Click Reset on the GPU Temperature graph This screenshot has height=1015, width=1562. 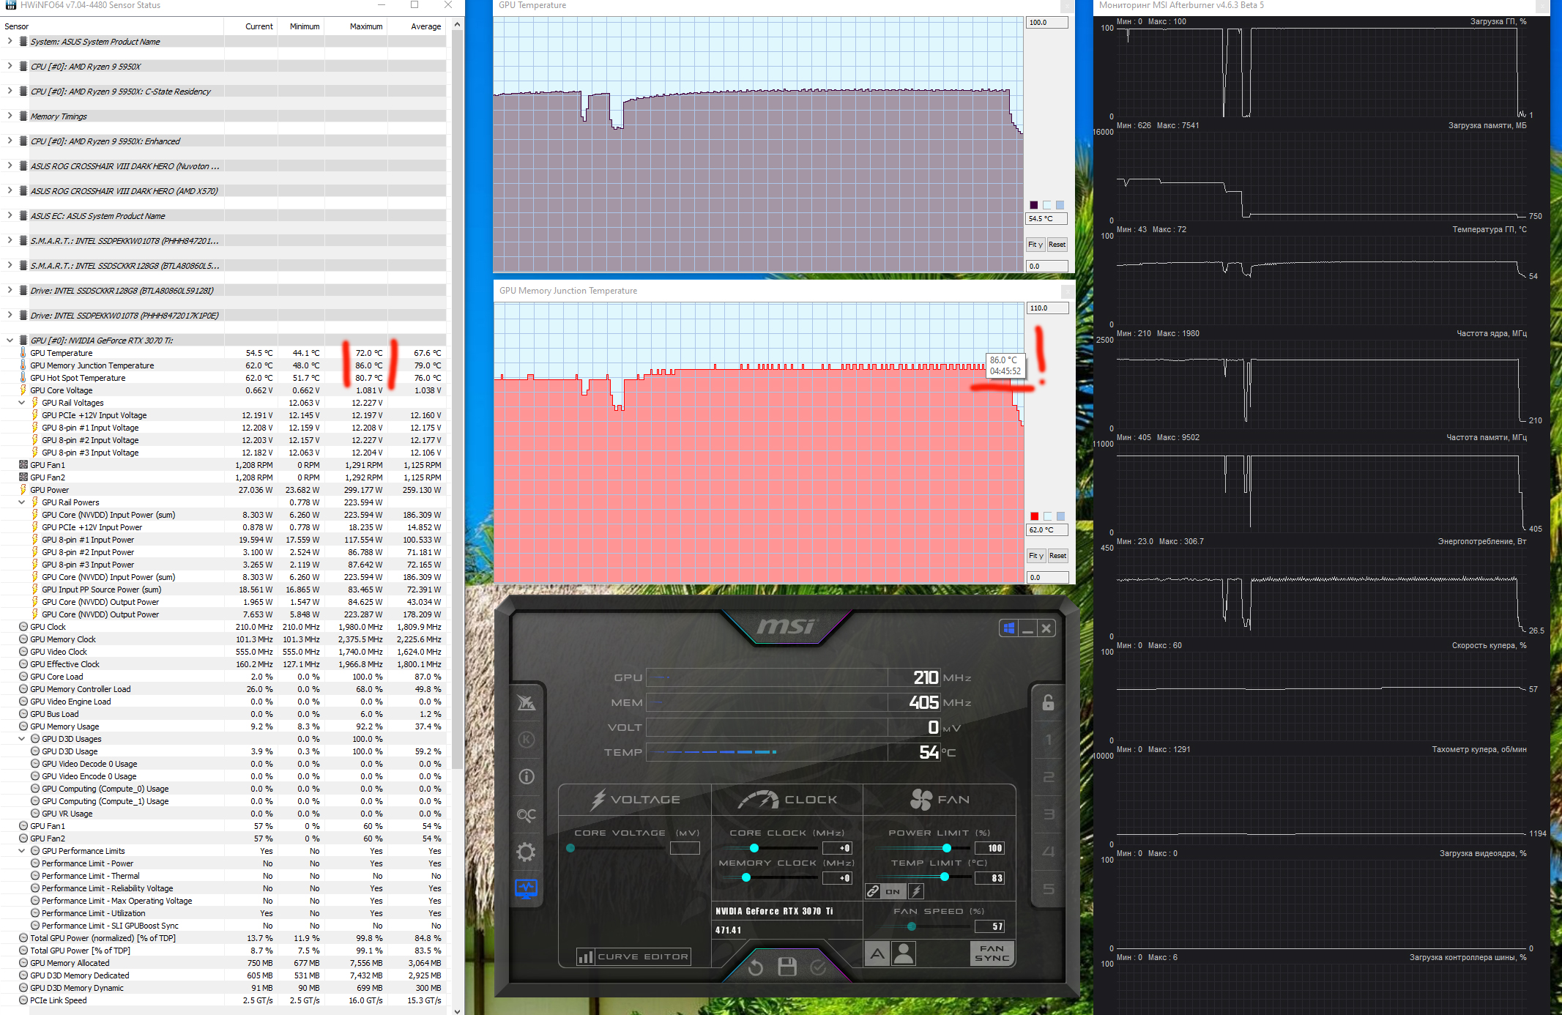point(1057,245)
